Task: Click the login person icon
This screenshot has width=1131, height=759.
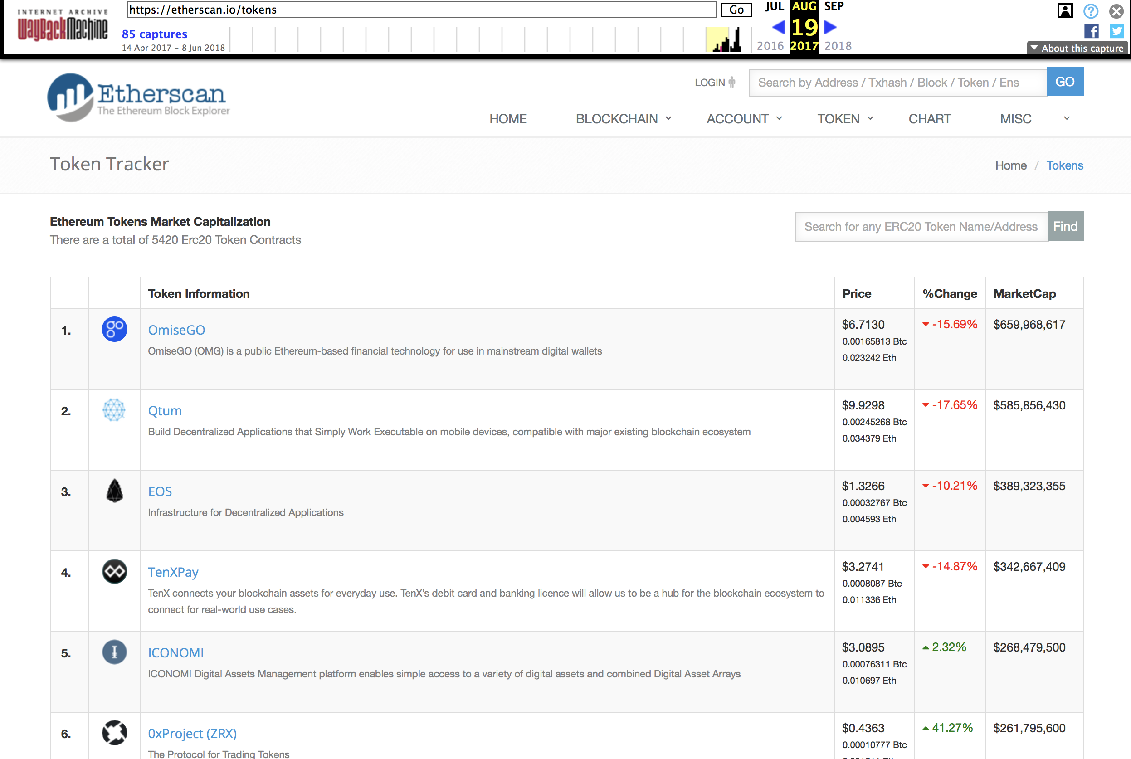Action: coord(732,82)
